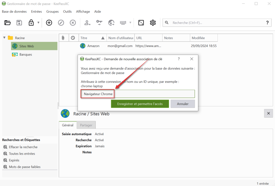Click the edit entry pencil icon
Image resolution: width=275 pixels, height=186 pixels.
click(61, 23)
